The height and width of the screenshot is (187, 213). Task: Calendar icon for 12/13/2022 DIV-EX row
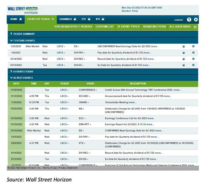click(x=184, y=65)
